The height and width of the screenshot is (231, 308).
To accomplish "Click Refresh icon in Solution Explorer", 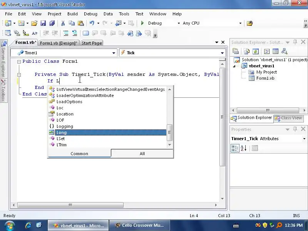I will (256, 52).
